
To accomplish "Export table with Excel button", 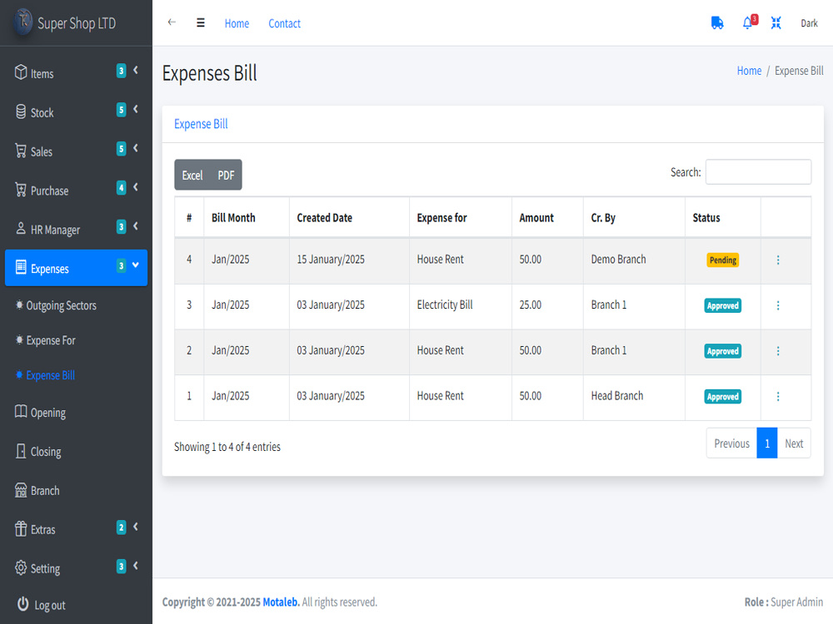I will pos(192,175).
